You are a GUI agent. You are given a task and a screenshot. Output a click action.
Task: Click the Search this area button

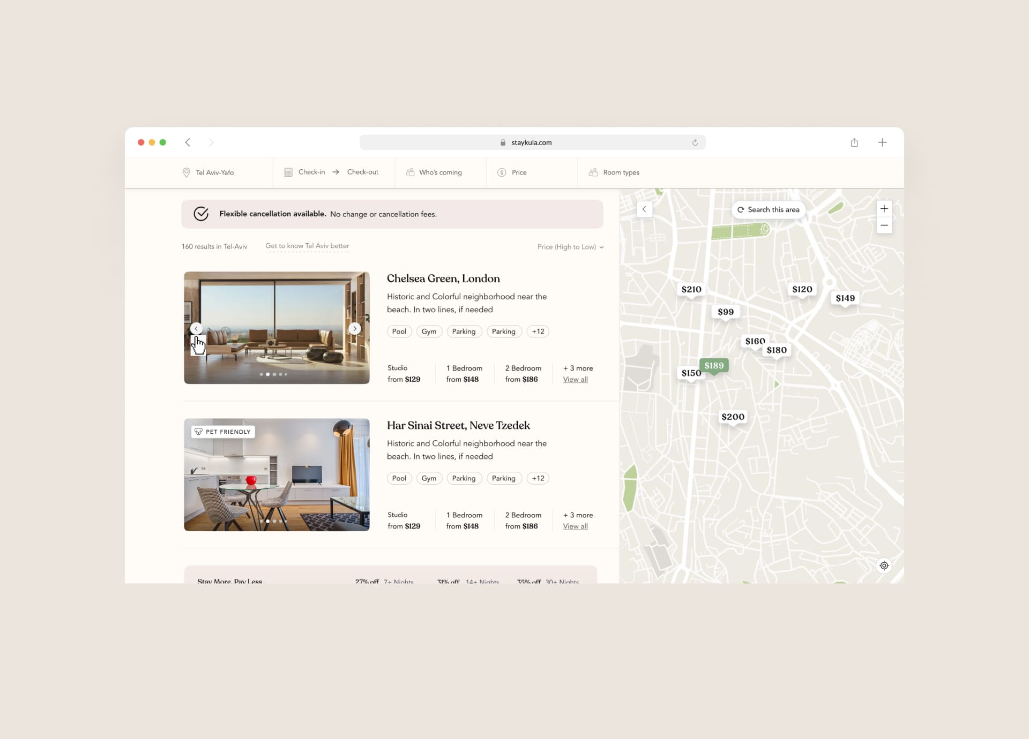tap(768, 210)
